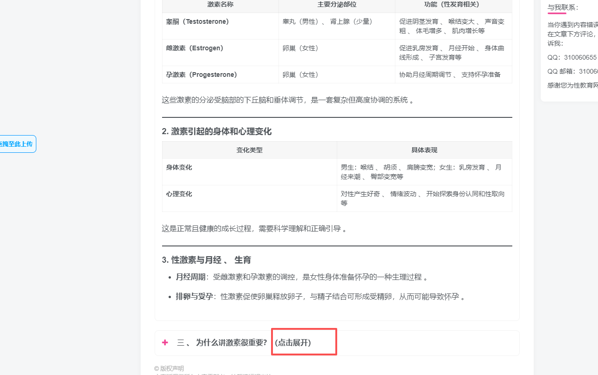
Task: Select the '变化类型' table header
Action: [250, 150]
